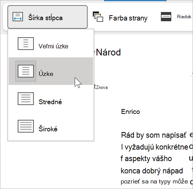Click the Stredné column width icon
The width and height of the screenshot is (193, 189).
26,99
